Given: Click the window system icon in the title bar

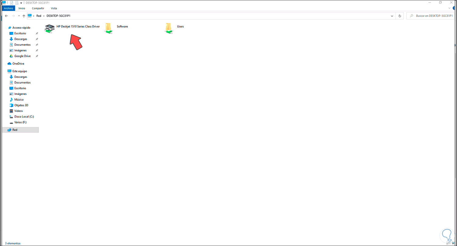Looking at the screenshot, I should point(4,2).
